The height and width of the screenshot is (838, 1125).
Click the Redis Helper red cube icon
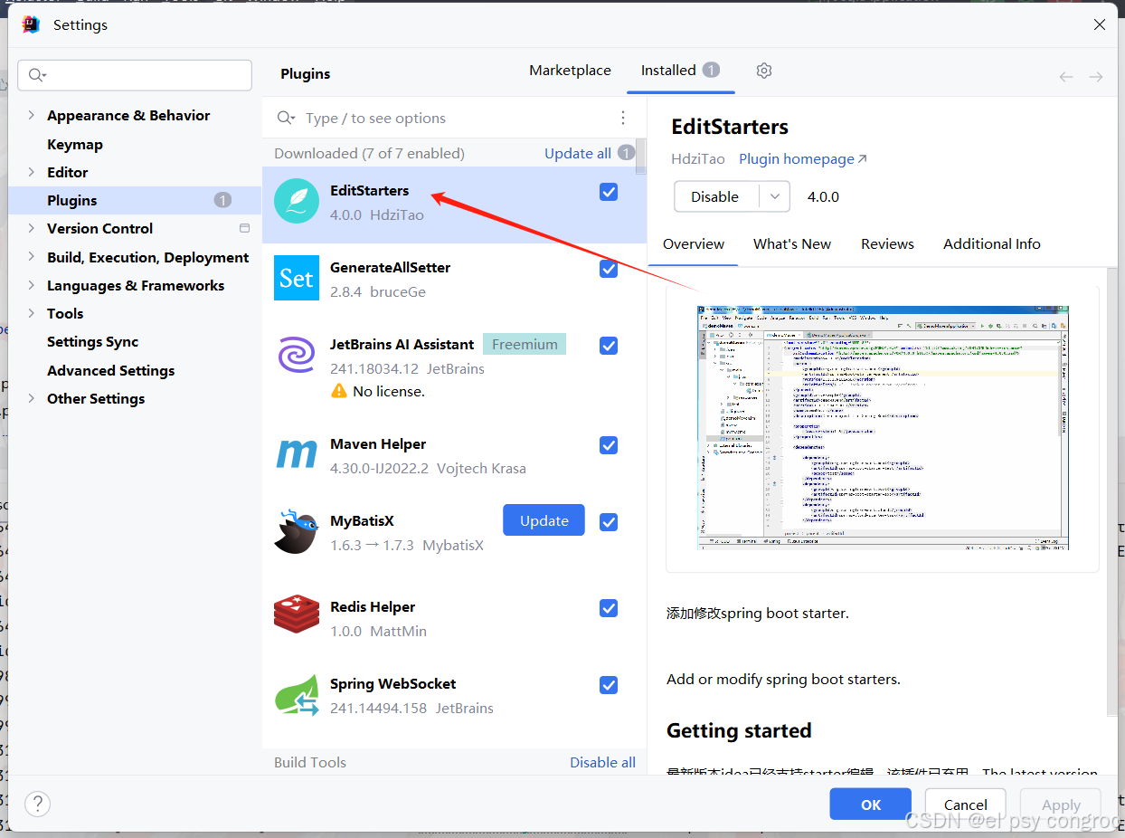pos(297,614)
